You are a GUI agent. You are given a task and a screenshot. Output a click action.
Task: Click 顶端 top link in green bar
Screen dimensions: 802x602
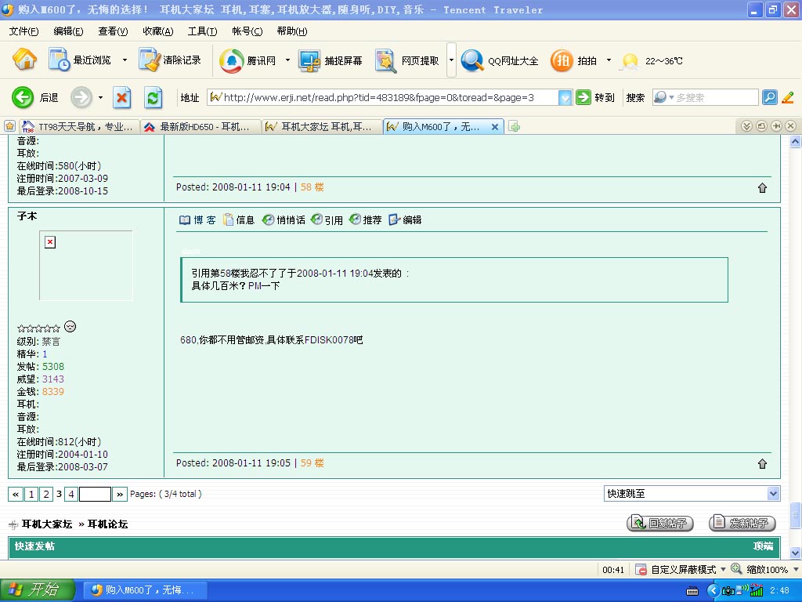(763, 546)
